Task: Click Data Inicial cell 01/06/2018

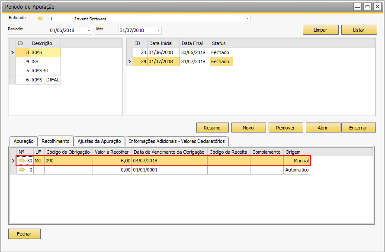Action: 164,52
